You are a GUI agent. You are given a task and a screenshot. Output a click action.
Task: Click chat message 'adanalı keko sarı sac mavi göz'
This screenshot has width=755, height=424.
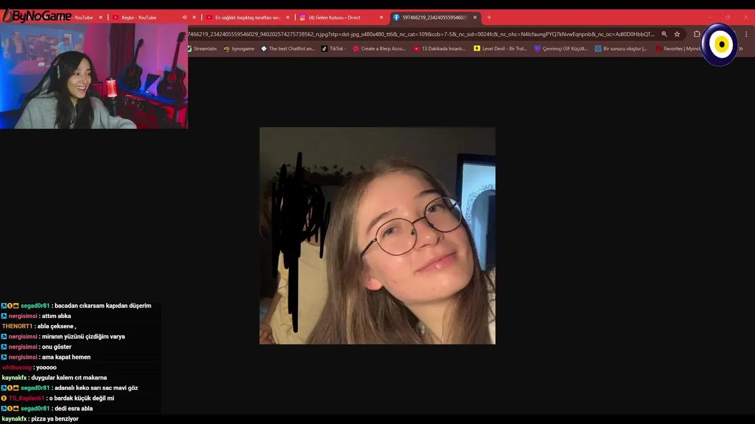tap(96, 388)
